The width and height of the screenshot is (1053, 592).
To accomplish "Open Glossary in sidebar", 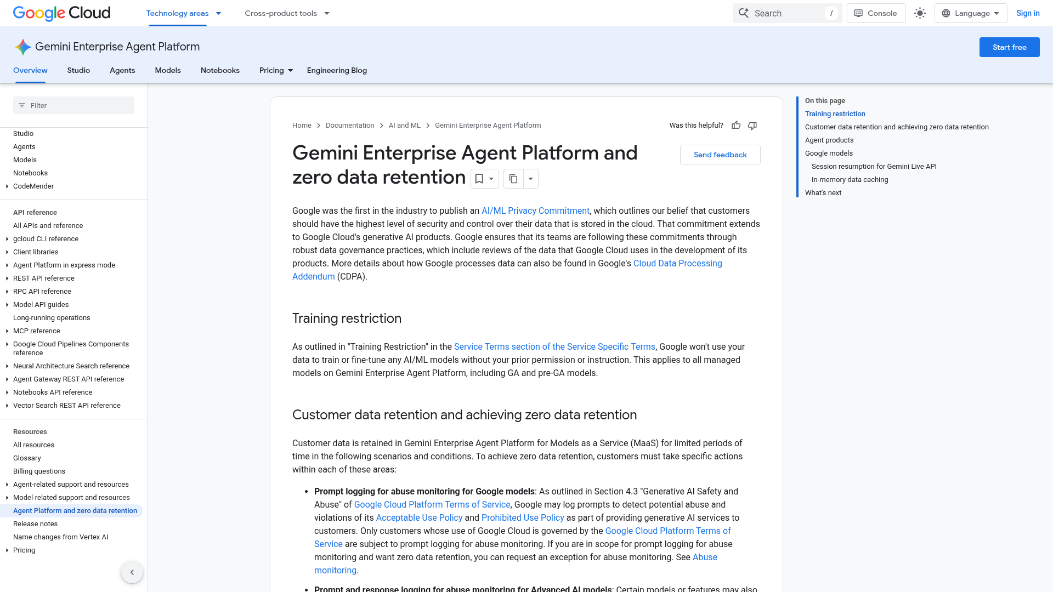I will [x=27, y=458].
